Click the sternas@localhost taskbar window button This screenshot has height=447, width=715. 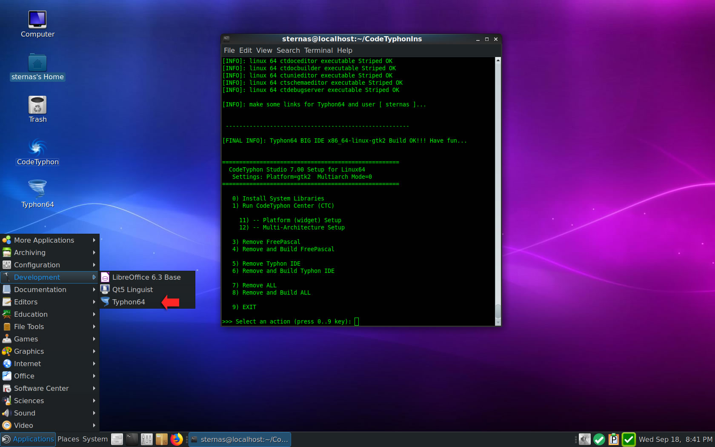[x=240, y=439]
